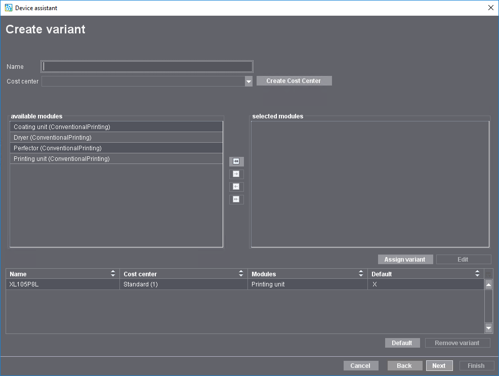
Task: Click the single right arrow transfer icon
Action: [236, 174]
